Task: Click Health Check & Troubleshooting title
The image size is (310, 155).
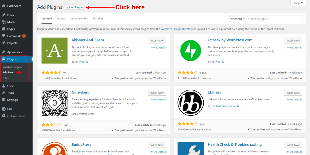Action: 235,144
